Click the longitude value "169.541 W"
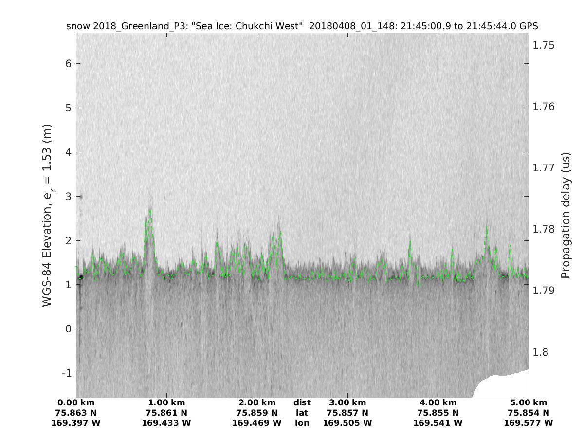 click(x=438, y=423)
